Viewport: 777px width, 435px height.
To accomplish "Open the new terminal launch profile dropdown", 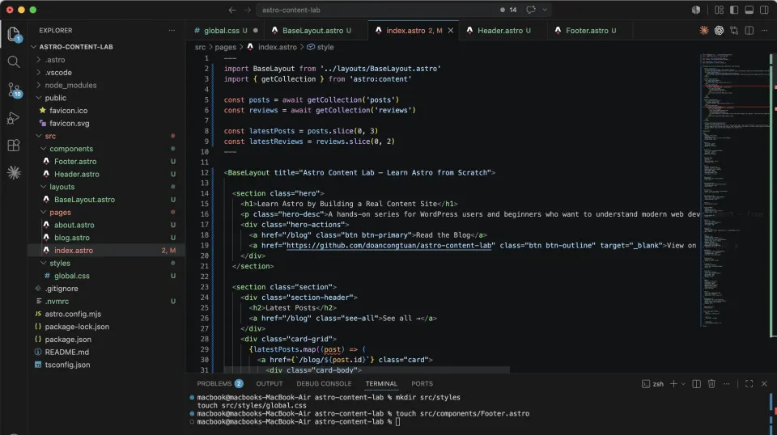I will [x=683, y=383].
